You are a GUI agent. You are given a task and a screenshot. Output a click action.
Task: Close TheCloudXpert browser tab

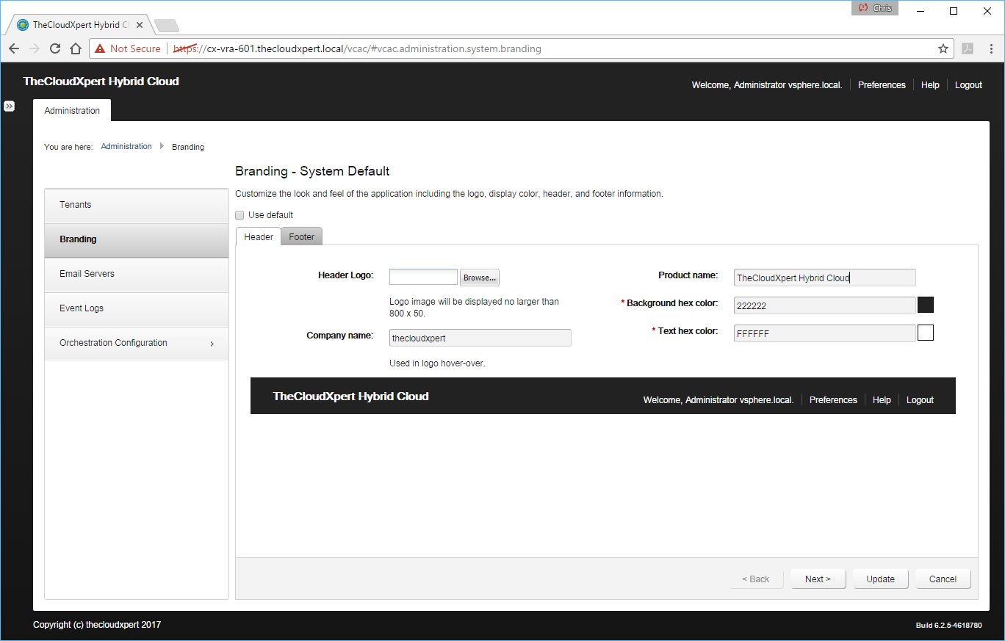[x=140, y=25]
